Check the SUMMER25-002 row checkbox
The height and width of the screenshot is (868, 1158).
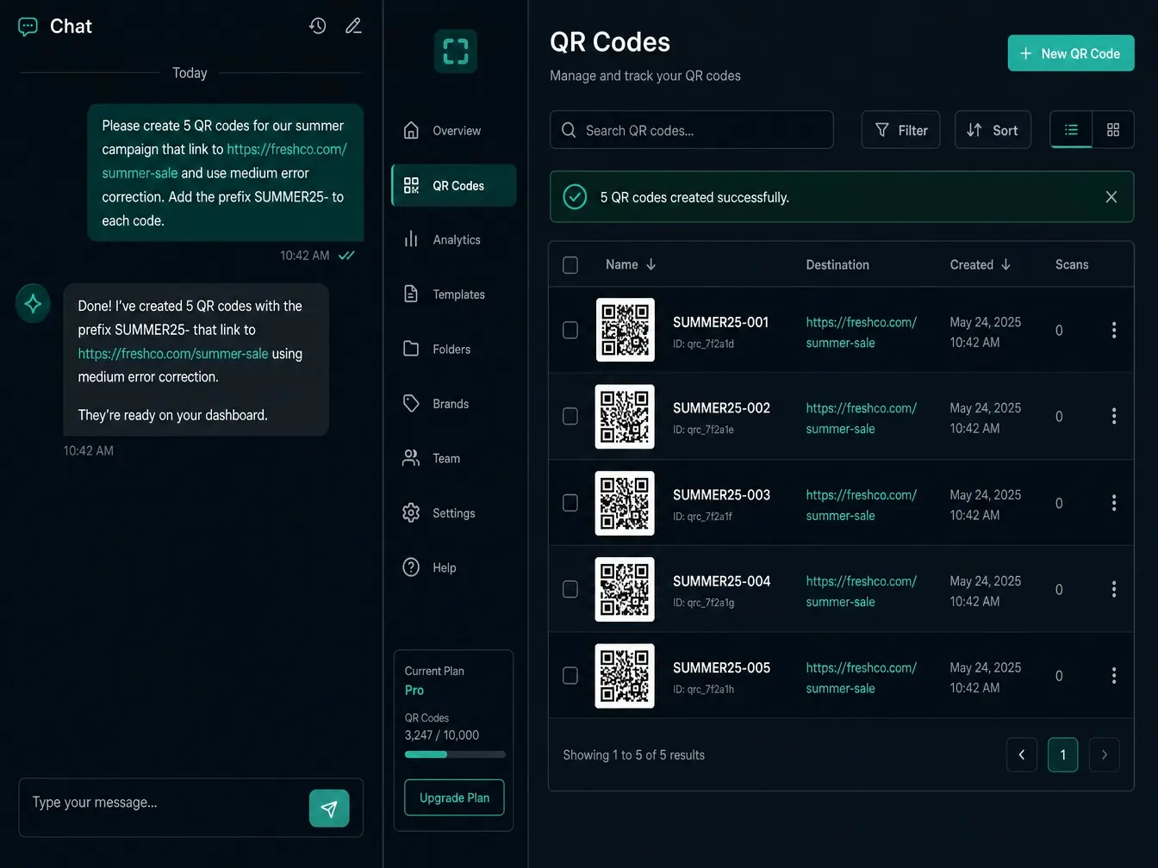pos(570,416)
